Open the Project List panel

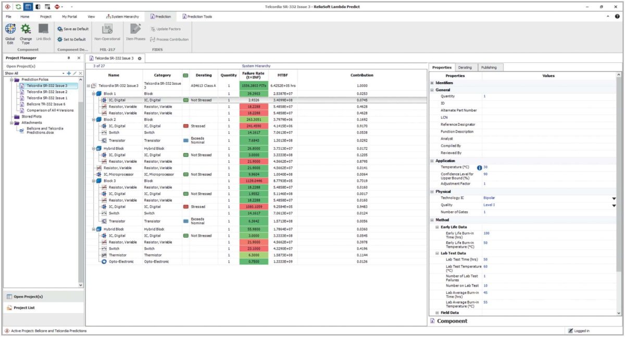[43, 308]
